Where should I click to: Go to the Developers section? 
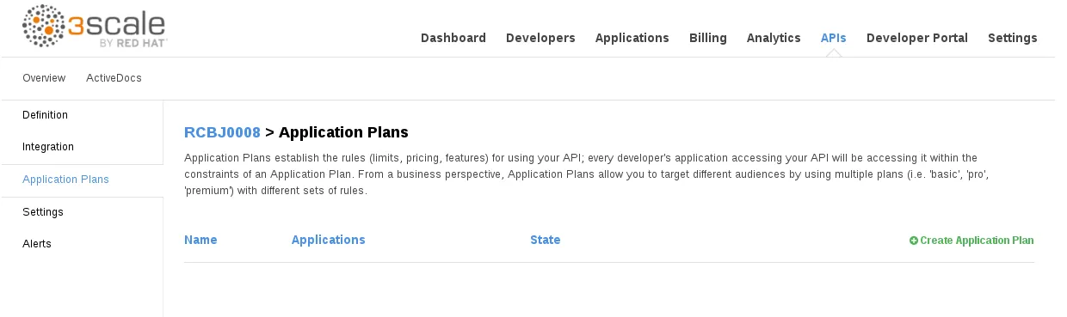coord(540,38)
